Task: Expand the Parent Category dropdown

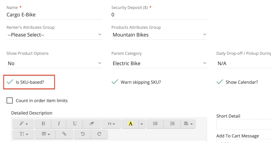Action: point(159,63)
